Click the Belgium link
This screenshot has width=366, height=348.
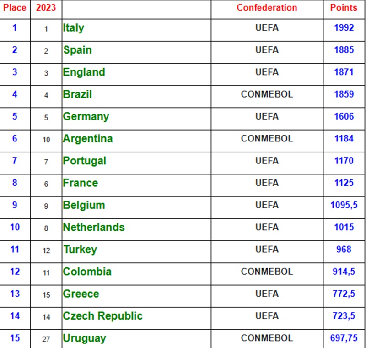(84, 205)
